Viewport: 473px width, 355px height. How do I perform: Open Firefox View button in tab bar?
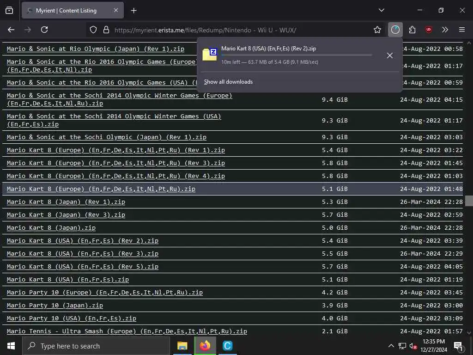pyautogui.click(x=9, y=10)
